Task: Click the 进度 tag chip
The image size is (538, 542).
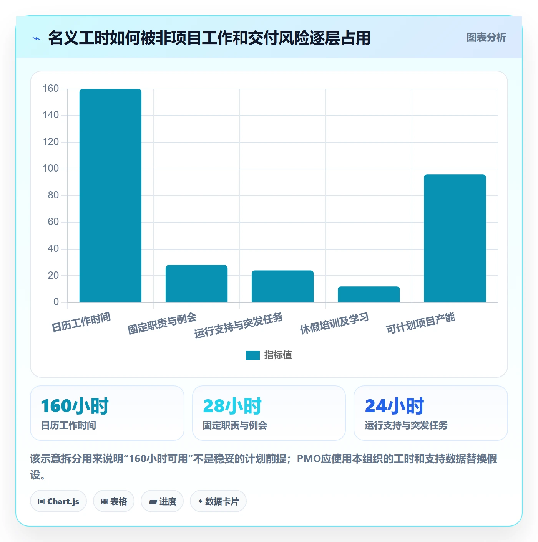Action: click(162, 501)
